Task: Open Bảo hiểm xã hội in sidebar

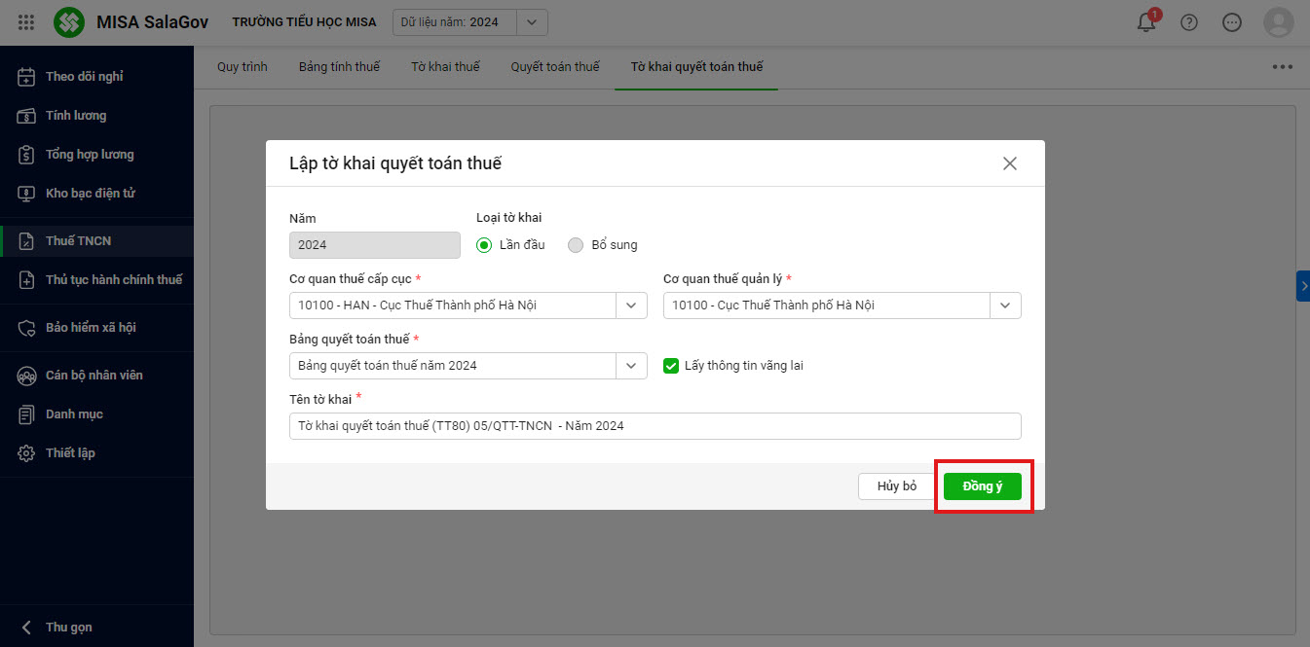Action: pos(91,328)
